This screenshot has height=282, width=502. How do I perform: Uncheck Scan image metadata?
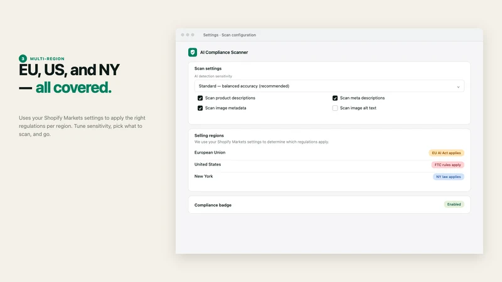coord(200,108)
